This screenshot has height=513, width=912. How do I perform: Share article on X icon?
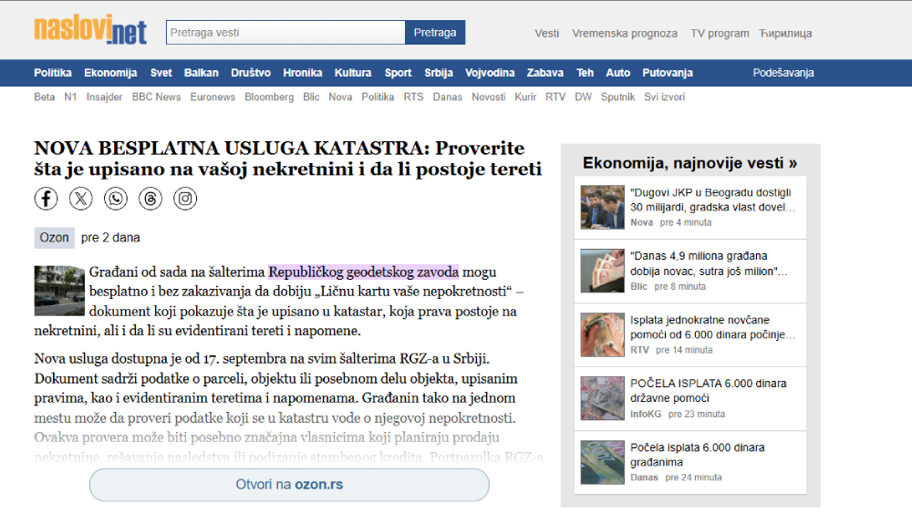point(81,199)
